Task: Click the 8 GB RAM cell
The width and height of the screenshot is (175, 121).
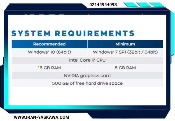Action: (x=125, y=68)
